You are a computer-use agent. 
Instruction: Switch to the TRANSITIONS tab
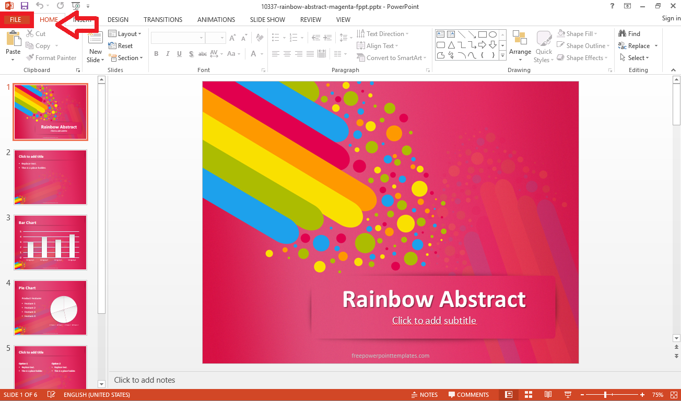coord(163,20)
